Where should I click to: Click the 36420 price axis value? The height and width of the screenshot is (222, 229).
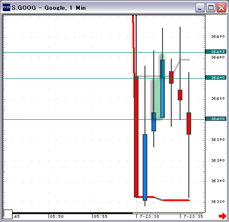point(218,99)
